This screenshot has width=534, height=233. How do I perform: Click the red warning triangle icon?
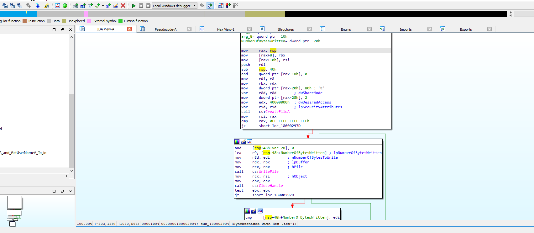(57, 6)
